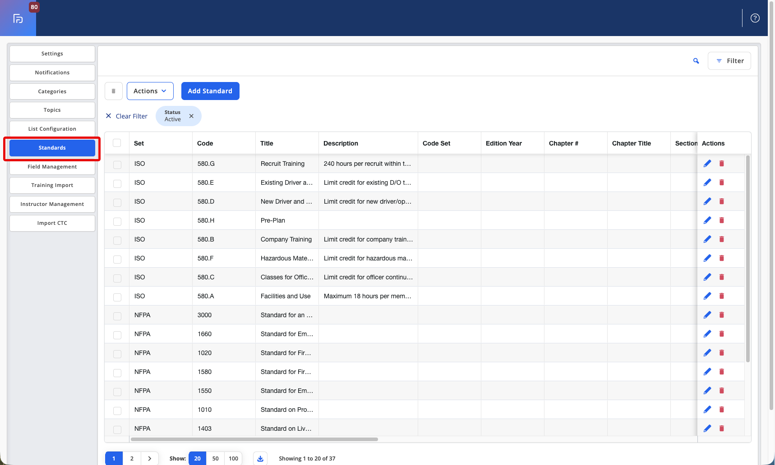This screenshot has height=465, width=775.
Task: Open the Filter options panel
Action: coord(729,61)
